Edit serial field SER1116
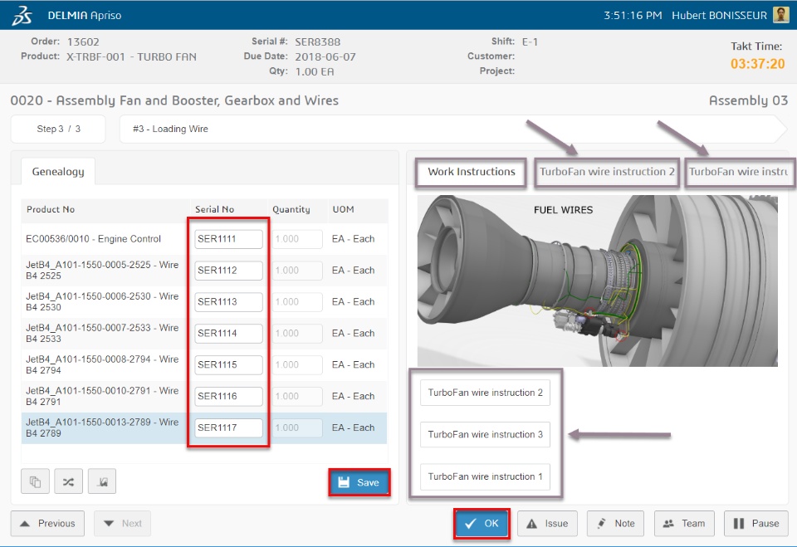Image resolution: width=797 pixels, height=547 pixels. (229, 397)
